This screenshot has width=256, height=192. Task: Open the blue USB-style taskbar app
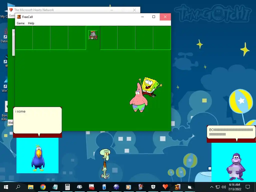104,187
